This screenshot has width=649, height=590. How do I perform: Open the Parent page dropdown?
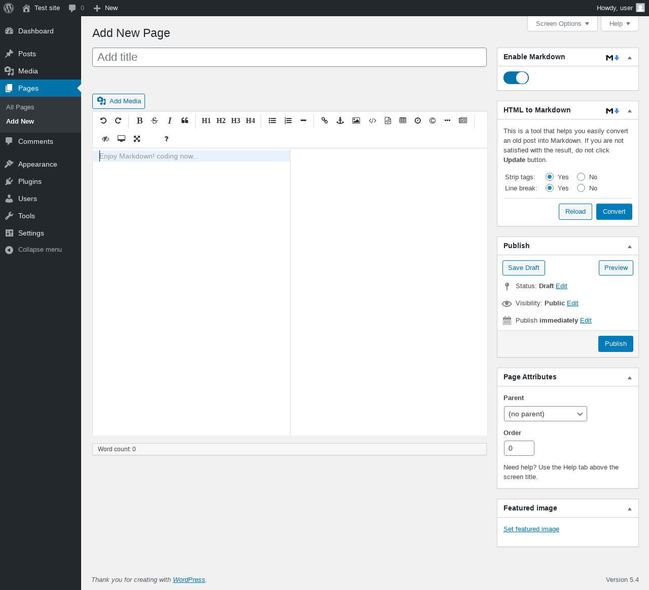545,414
